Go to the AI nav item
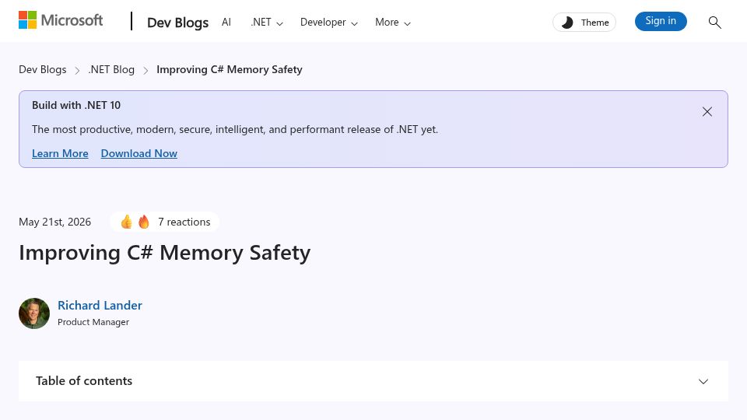 tap(226, 23)
